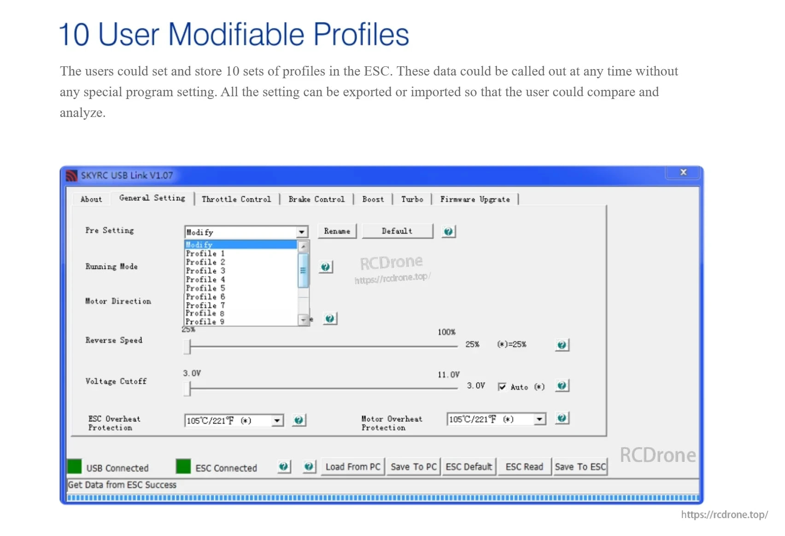Click Save To ESC button
The height and width of the screenshot is (536, 785).
pos(580,467)
